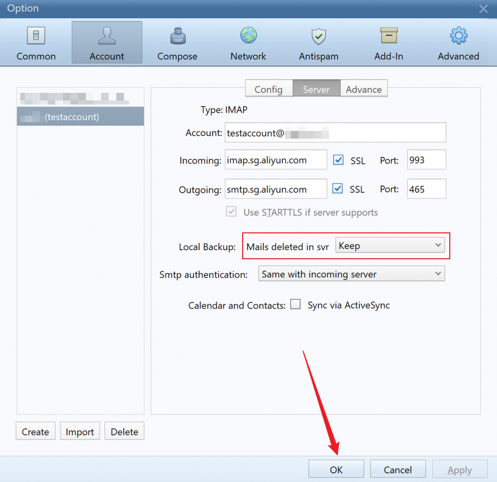Open the Advanced gear settings
Screen dimensions: 497x482
point(458,43)
